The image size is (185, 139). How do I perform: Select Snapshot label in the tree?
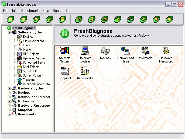25,110
